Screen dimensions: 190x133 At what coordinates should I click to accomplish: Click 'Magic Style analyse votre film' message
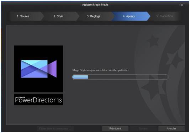tap(101, 70)
